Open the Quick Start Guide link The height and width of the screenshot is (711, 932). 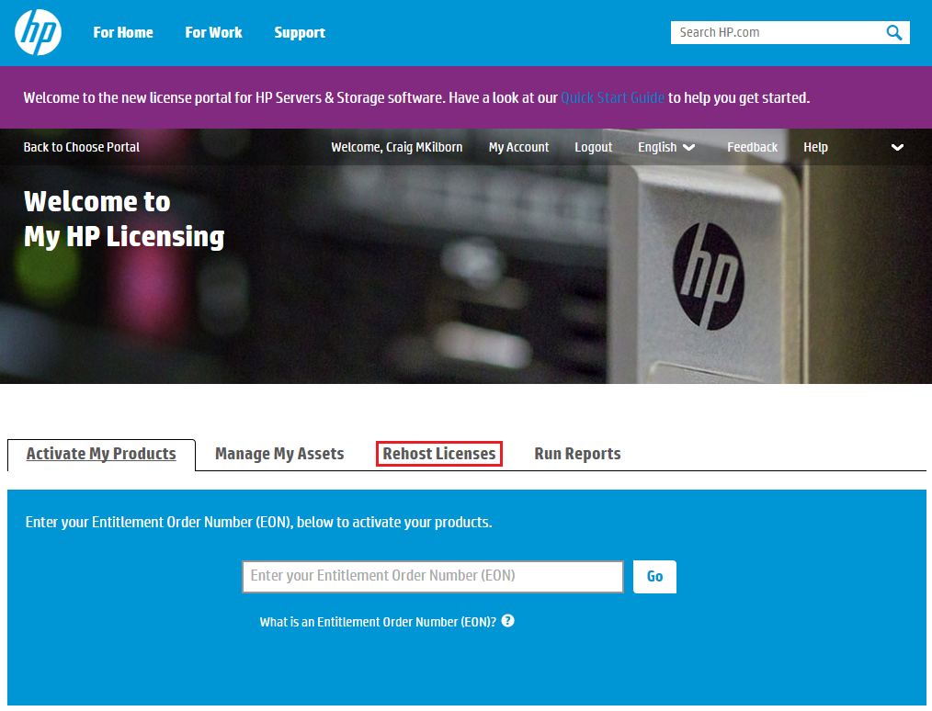(x=612, y=97)
